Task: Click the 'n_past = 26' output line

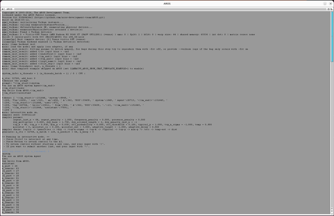Action: pos(9,166)
